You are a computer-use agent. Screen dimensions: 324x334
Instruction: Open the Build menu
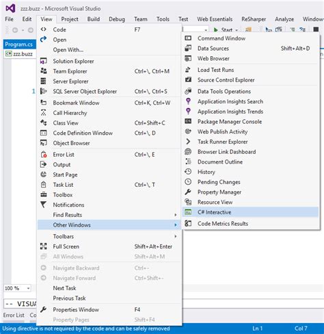point(94,19)
